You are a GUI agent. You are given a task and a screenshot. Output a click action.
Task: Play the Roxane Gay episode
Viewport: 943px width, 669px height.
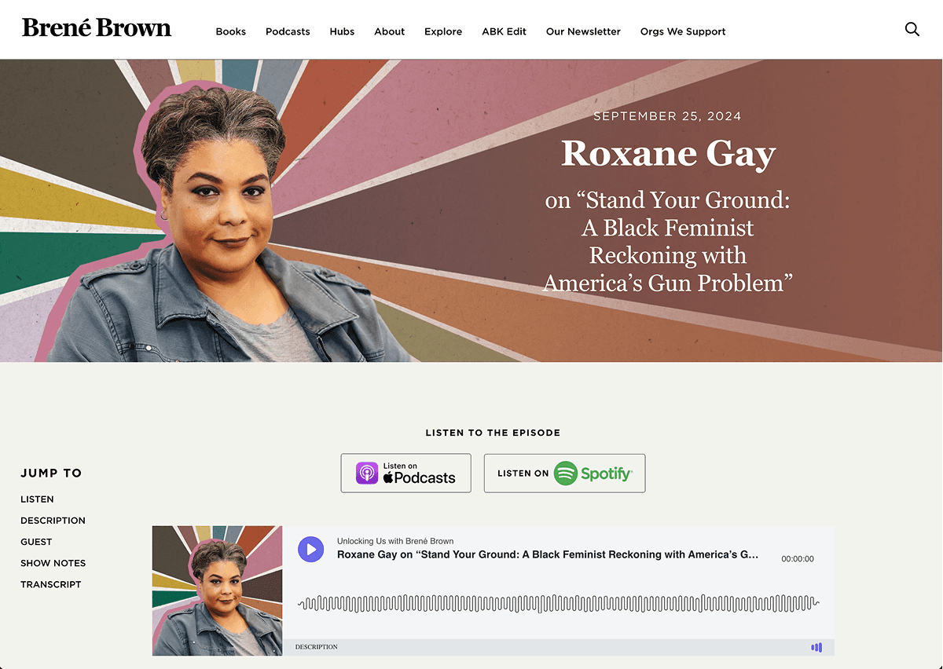click(x=311, y=550)
